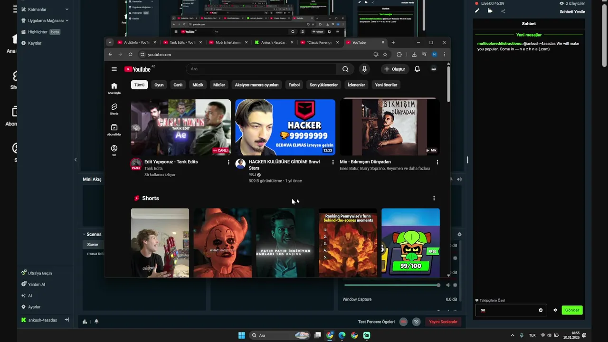The image size is (608, 342).
Task: Open Chrome three-dot menu
Action: point(444,55)
